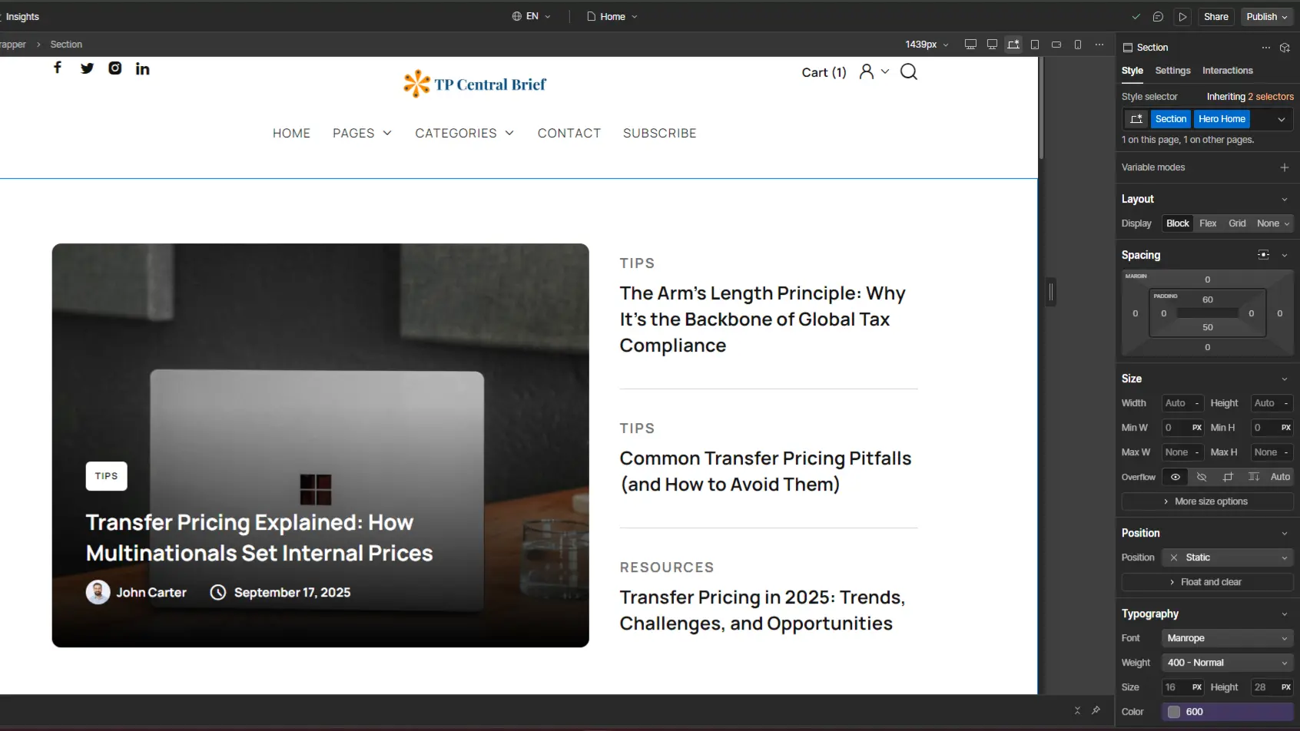The width and height of the screenshot is (1300, 731).
Task: Create a component from the Section
Action: (1285, 47)
